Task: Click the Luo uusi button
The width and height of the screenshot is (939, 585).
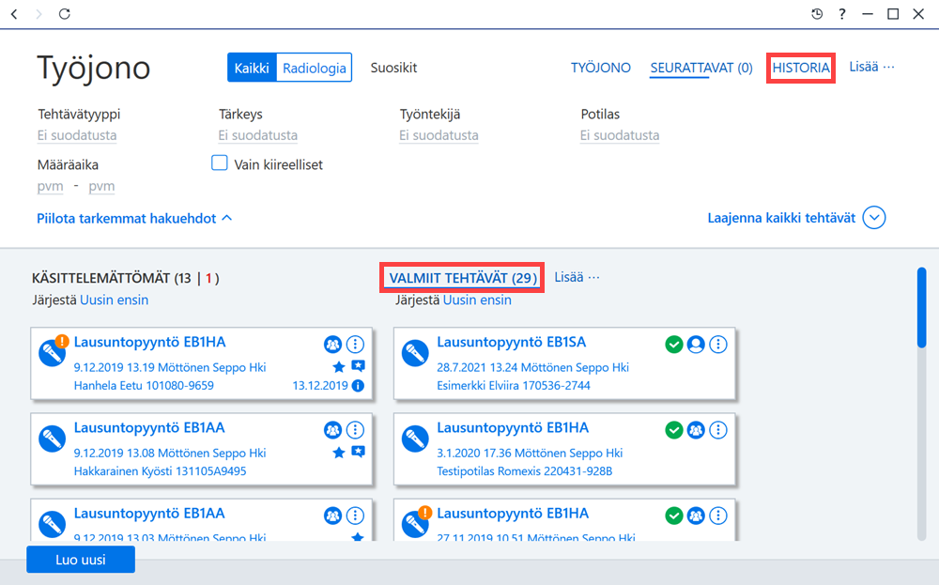Action: tap(81, 560)
